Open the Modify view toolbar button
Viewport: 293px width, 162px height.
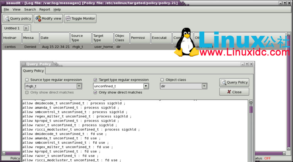[48, 18]
